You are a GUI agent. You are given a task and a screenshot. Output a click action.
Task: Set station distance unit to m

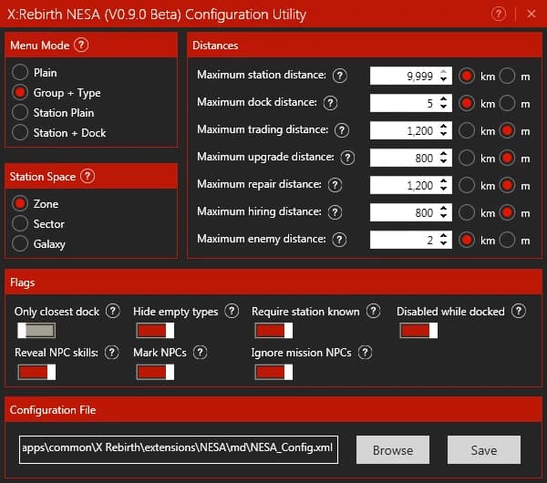point(507,76)
